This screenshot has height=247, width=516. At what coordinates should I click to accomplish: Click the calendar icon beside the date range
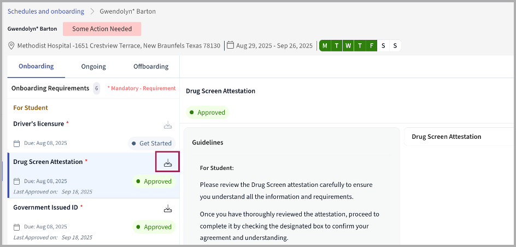[x=230, y=45]
